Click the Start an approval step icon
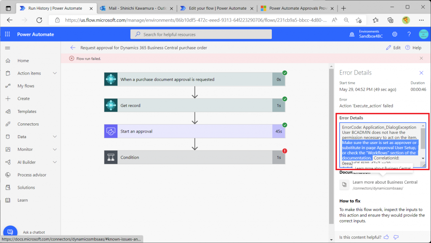 [111, 131]
